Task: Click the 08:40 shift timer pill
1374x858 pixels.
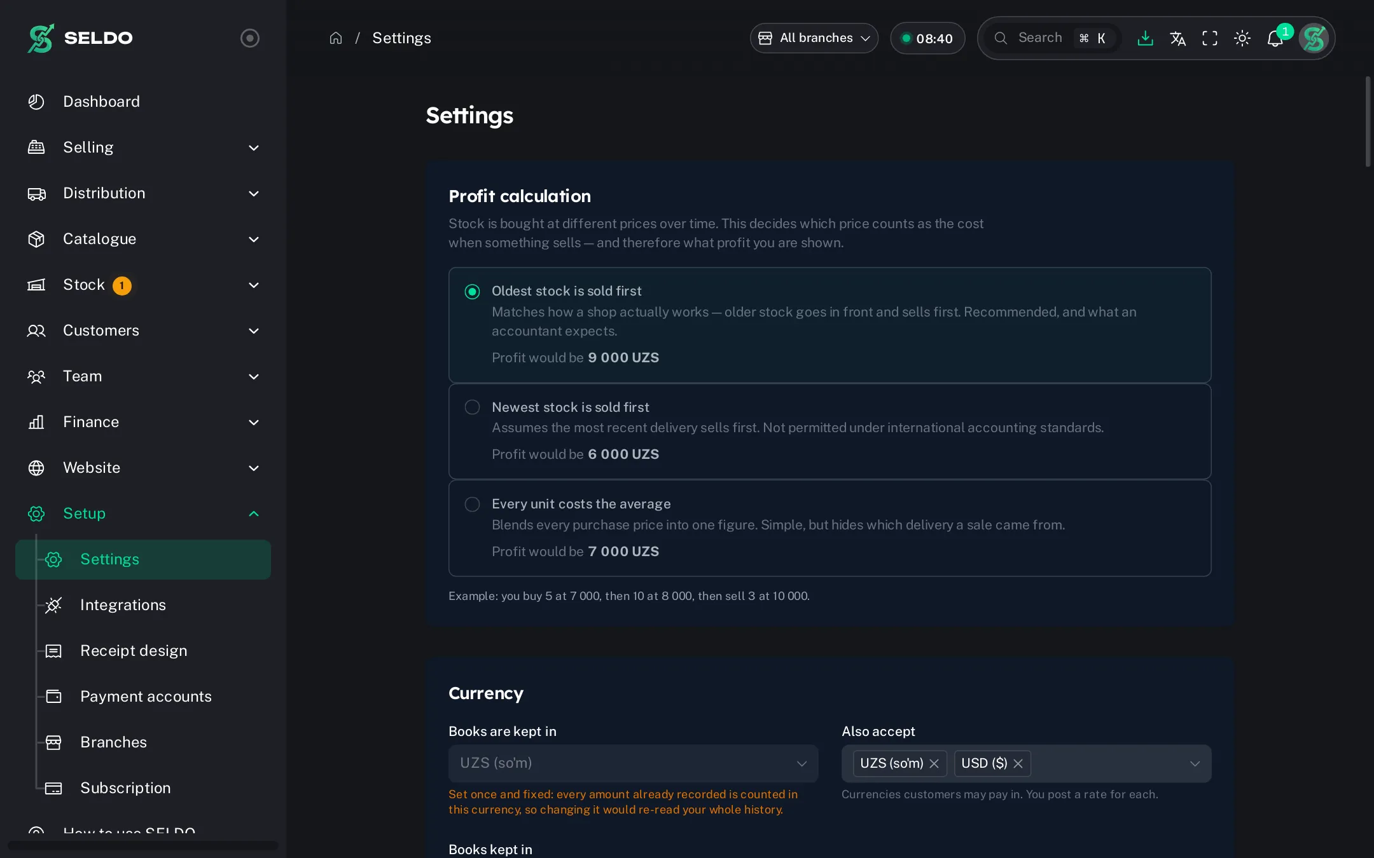Action: pos(927,39)
